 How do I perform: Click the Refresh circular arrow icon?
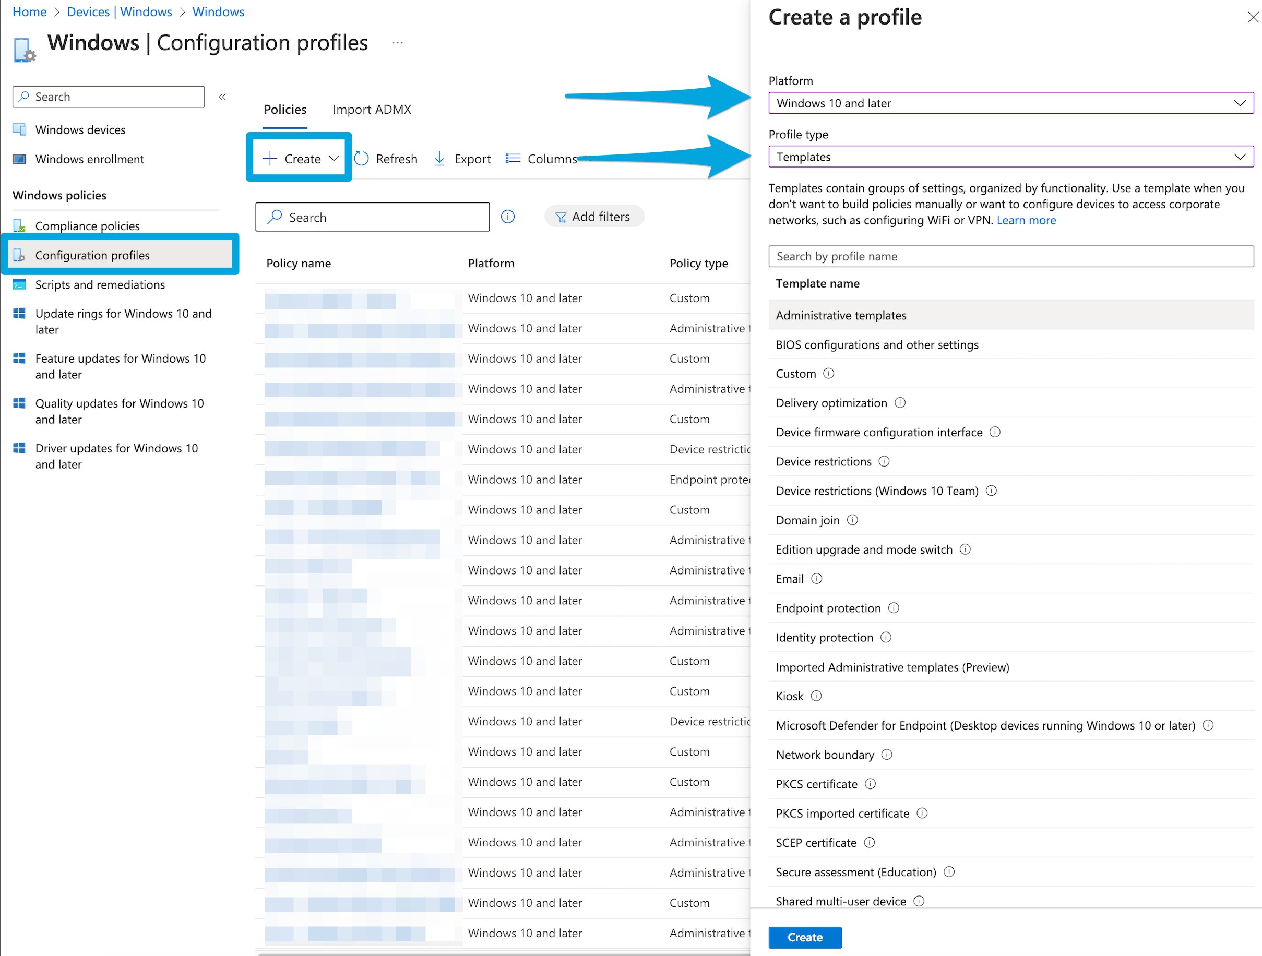362,159
